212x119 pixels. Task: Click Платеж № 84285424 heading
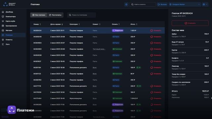(x=182, y=13)
